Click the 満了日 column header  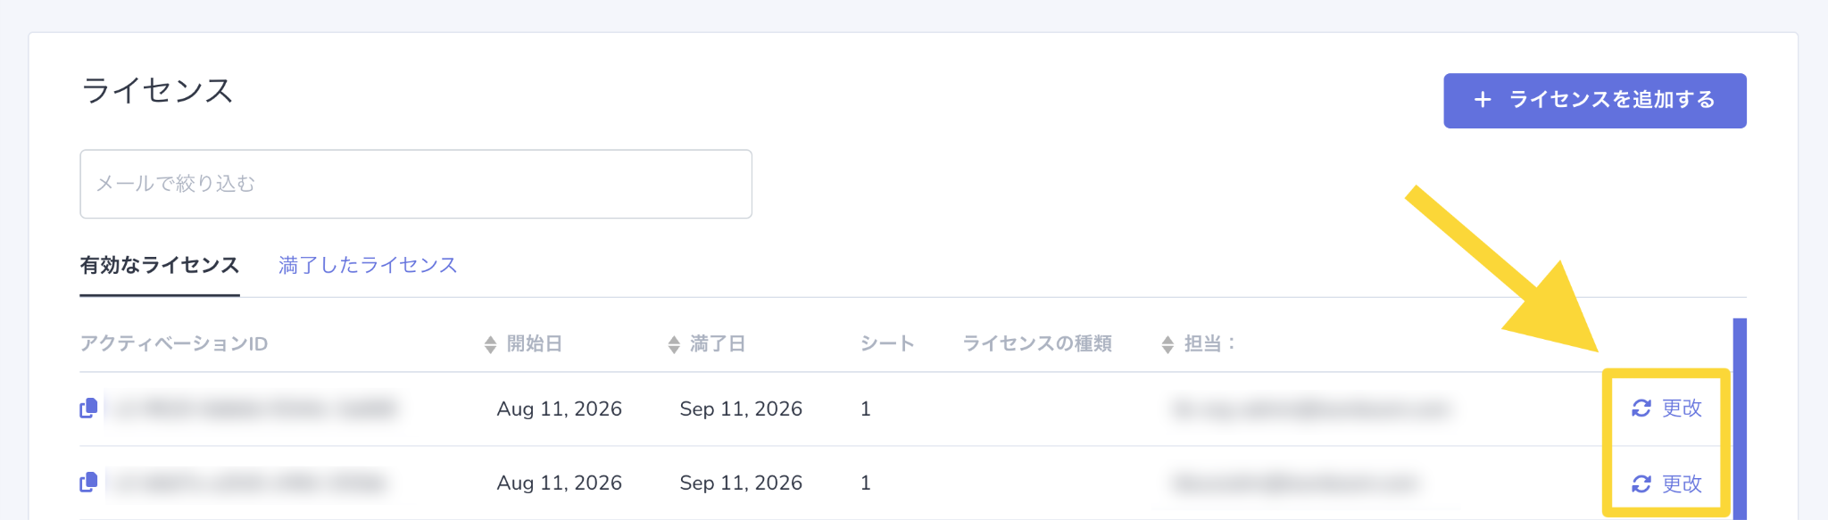pyautogui.click(x=718, y=344)
